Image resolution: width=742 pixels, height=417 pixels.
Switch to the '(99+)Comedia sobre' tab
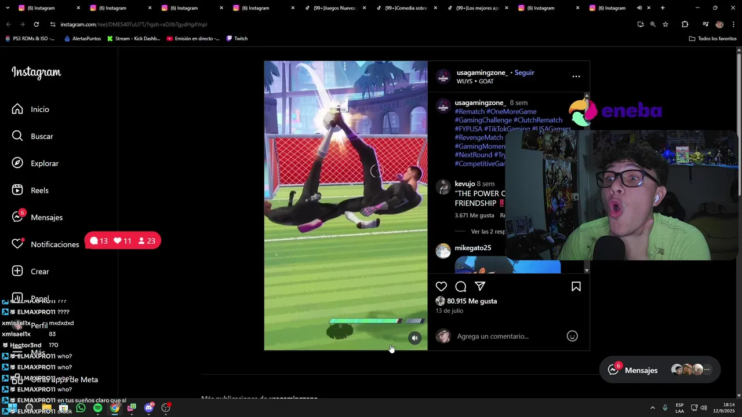[x=406, y=8]
